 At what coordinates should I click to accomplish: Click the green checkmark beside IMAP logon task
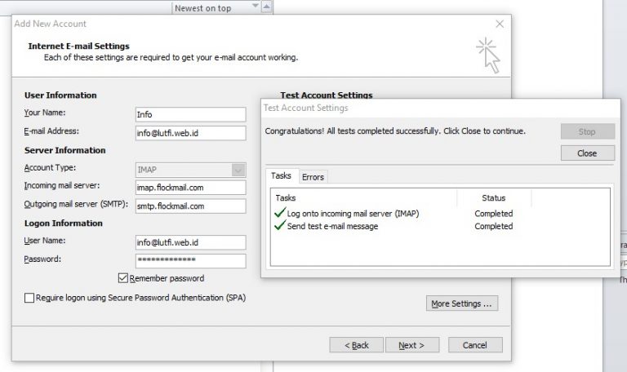point(280,213)
